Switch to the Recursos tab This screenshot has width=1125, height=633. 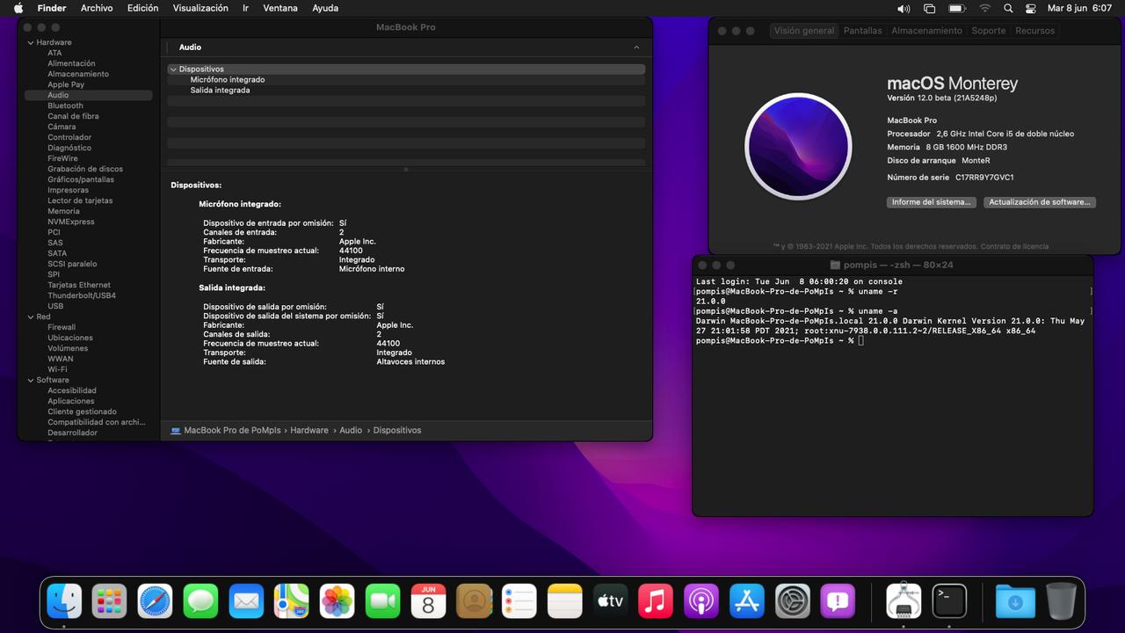pyautogui.click(x=1035, y=31)
